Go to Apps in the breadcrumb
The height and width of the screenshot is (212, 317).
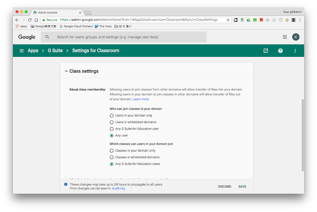pyautogui.click(x=33, y=50)
